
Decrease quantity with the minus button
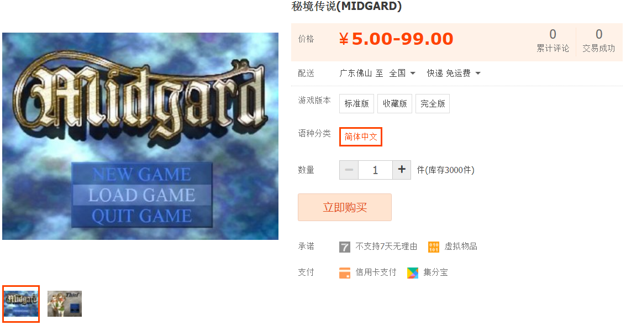349,170
